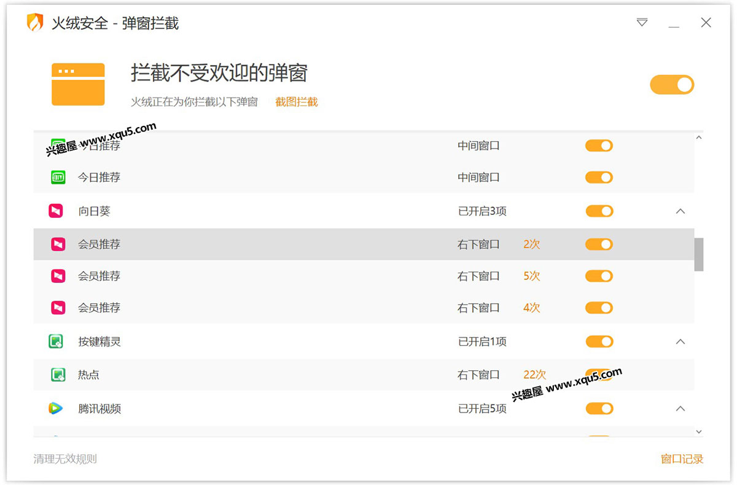Toggle the switch in the 热点 row

click(599, 374)
